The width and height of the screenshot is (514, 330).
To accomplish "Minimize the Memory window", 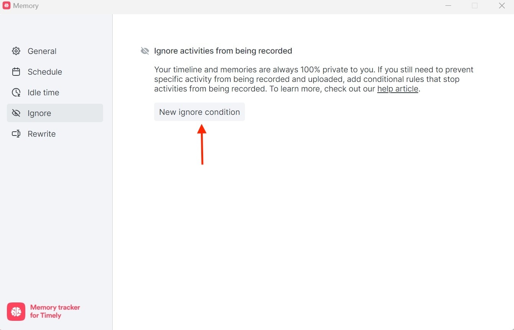I will point(448,6).
